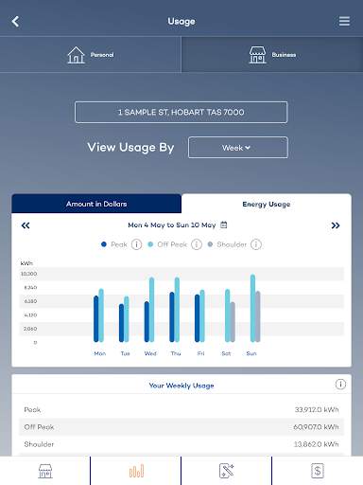The image size is (363, 485).
Task: Open the View Usage By Week dropdown
Action: 238,148
